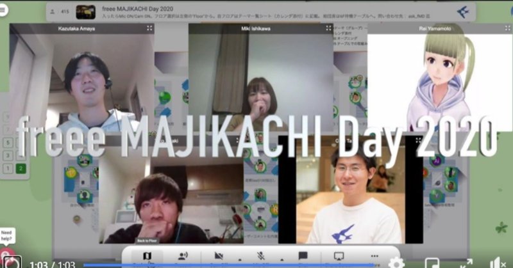The width and height of the screenshot is (513, 268).
Task: Click the video replay button
Action: pos(12,262)
